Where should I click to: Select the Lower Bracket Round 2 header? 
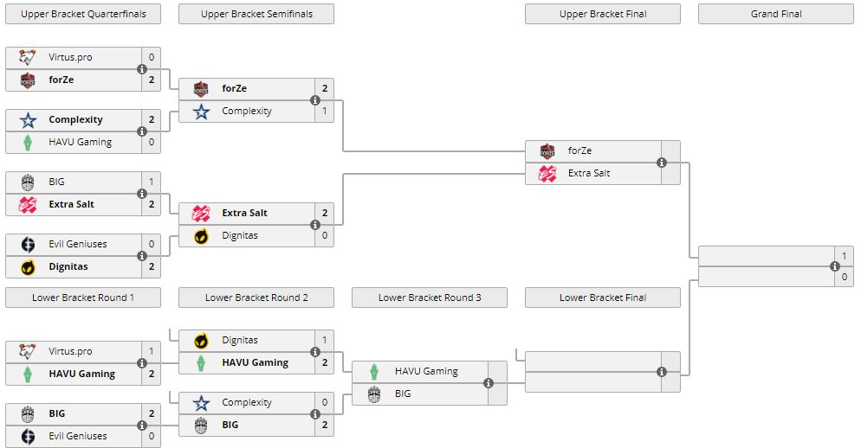pos(256,298)
